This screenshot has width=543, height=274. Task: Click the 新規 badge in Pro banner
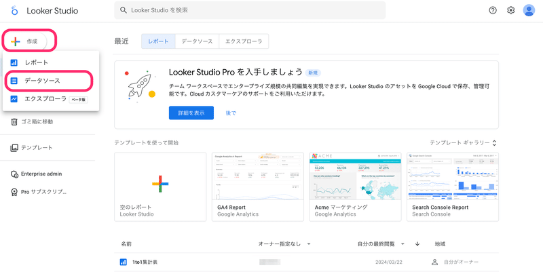(313, 73)
